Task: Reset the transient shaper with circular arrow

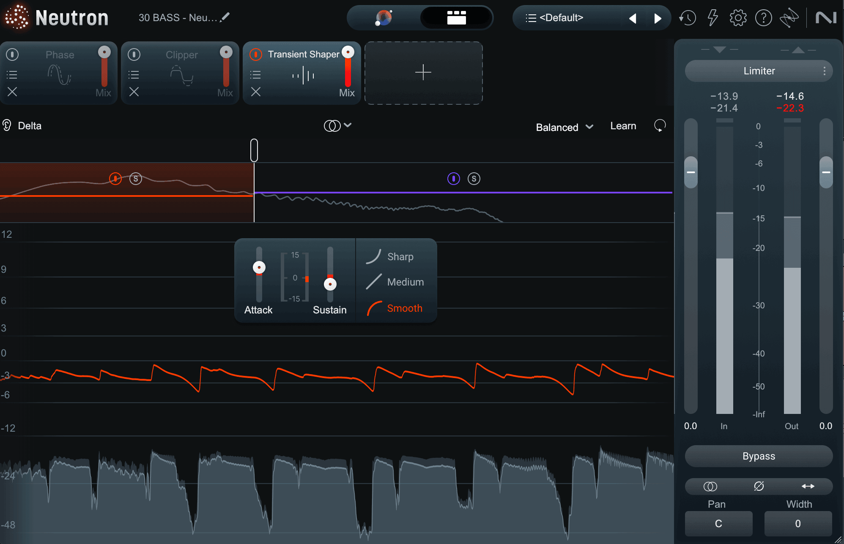Action: coord(660,125)
